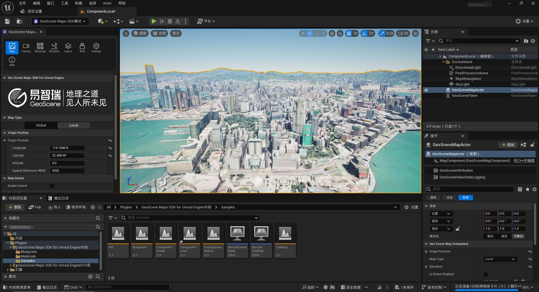Open the Auth lock tool
The height and width of the screenshot is (292, 539).
click(82, 47)
